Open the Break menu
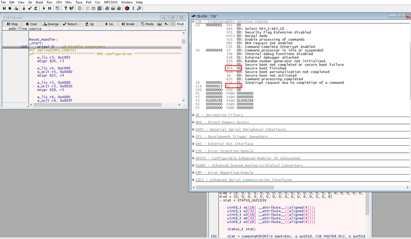This screenshot has height=239, width=411. tap(39, 2)
